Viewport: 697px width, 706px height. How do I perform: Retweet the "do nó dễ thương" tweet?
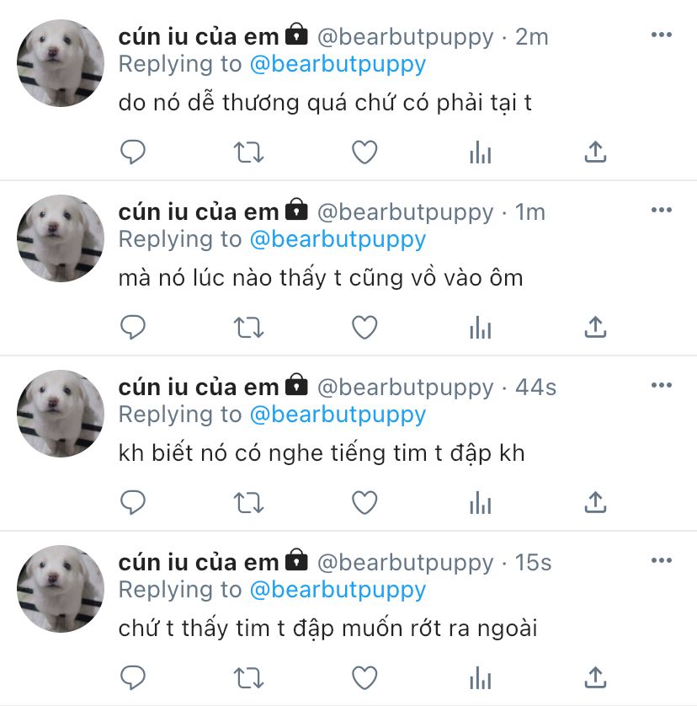point(248,152)
